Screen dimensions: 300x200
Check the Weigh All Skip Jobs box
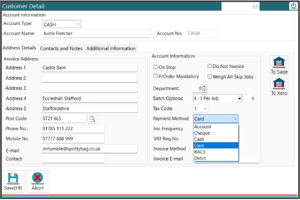click(x=210, y=77)
